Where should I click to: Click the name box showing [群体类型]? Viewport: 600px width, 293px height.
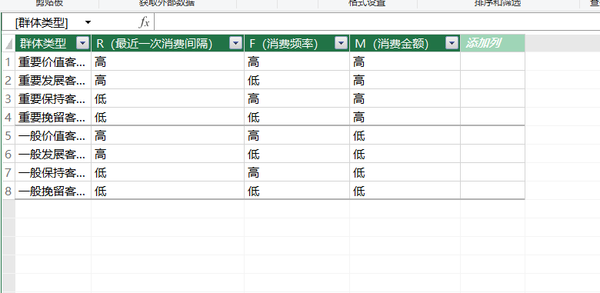click(42, 23)
